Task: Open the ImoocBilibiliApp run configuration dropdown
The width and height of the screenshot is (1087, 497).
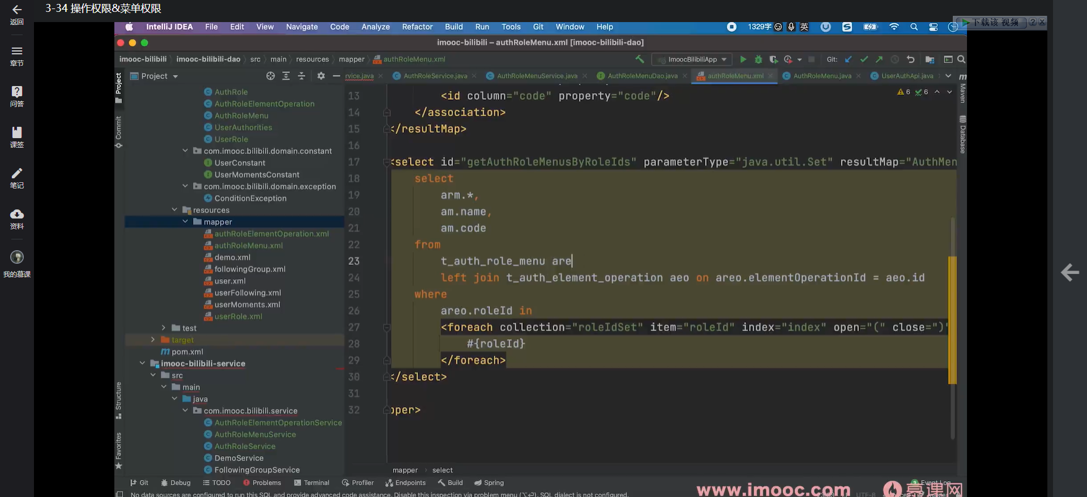Action: point(692,59)
